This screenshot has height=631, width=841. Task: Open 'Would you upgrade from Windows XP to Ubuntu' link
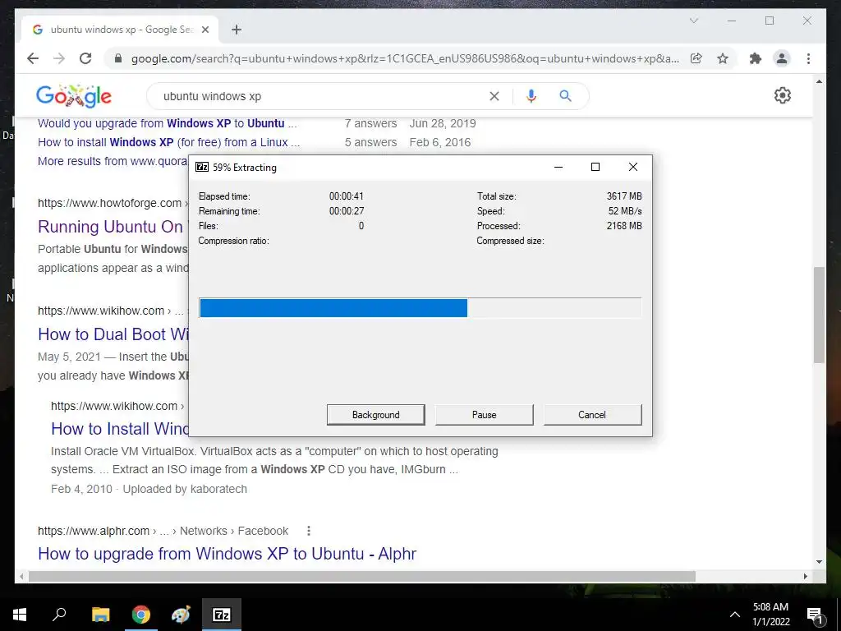tap(167, 123)
